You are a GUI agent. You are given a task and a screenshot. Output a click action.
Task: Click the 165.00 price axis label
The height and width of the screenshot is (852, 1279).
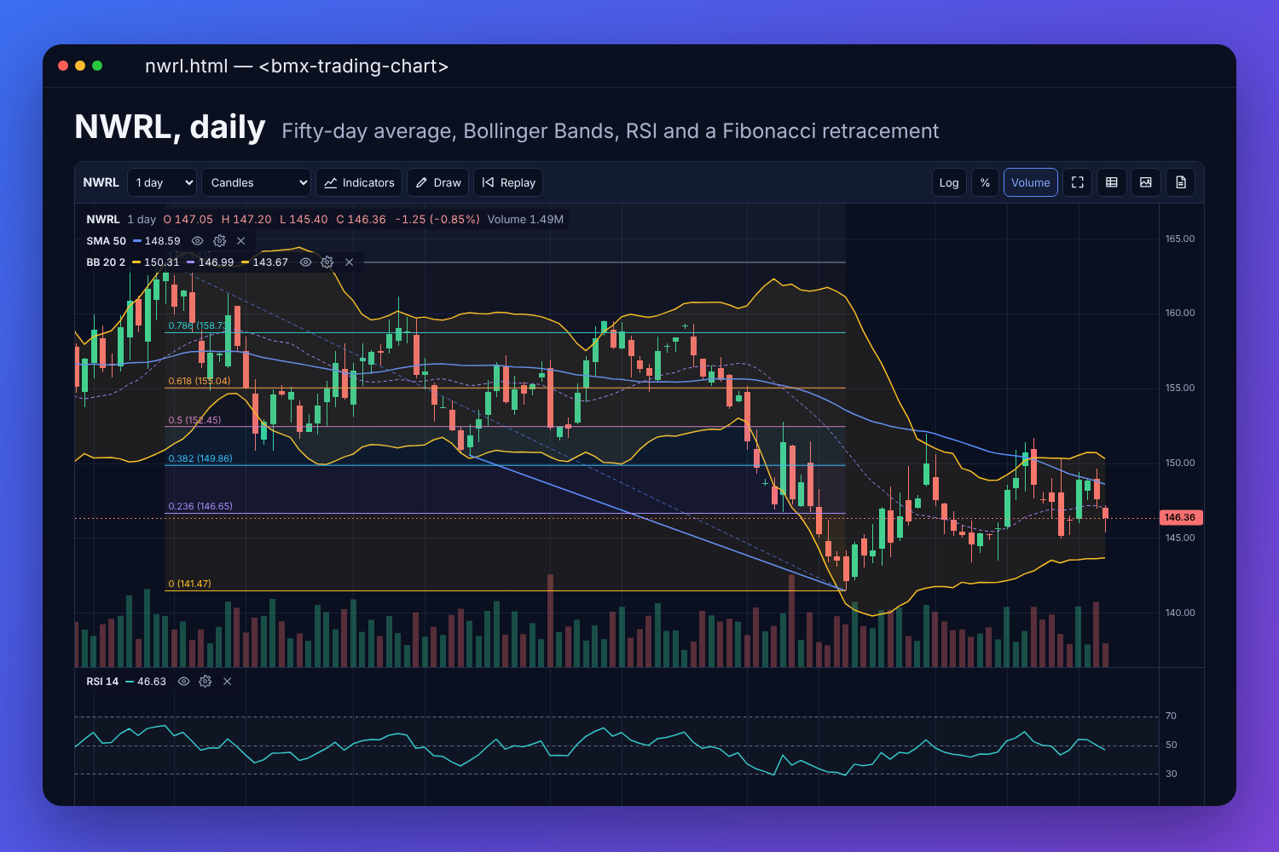pos(1180,239)
